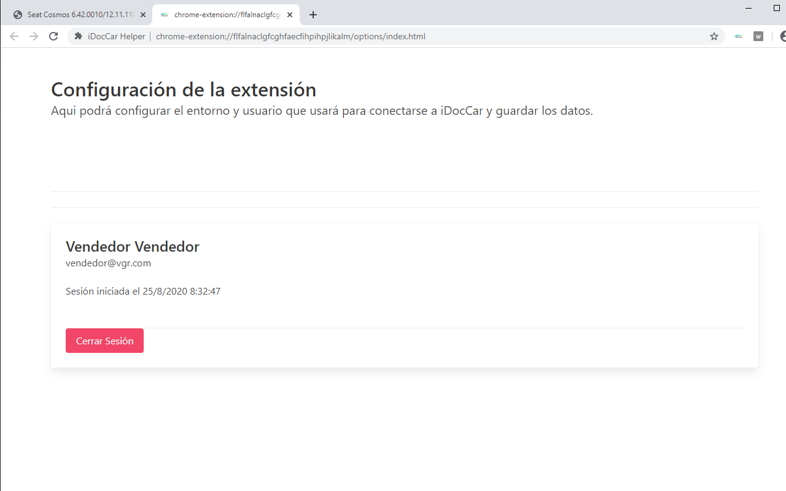
Task: Close the chrome-extension tab
Action: [x=290, y=15]
